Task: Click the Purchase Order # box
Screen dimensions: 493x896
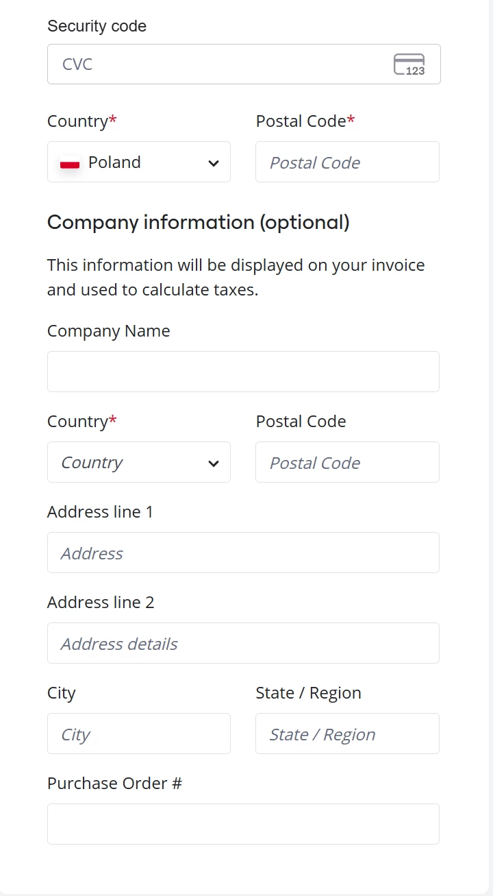Action: tap(243, 824)
